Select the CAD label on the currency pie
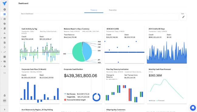 tap(99, 44)
